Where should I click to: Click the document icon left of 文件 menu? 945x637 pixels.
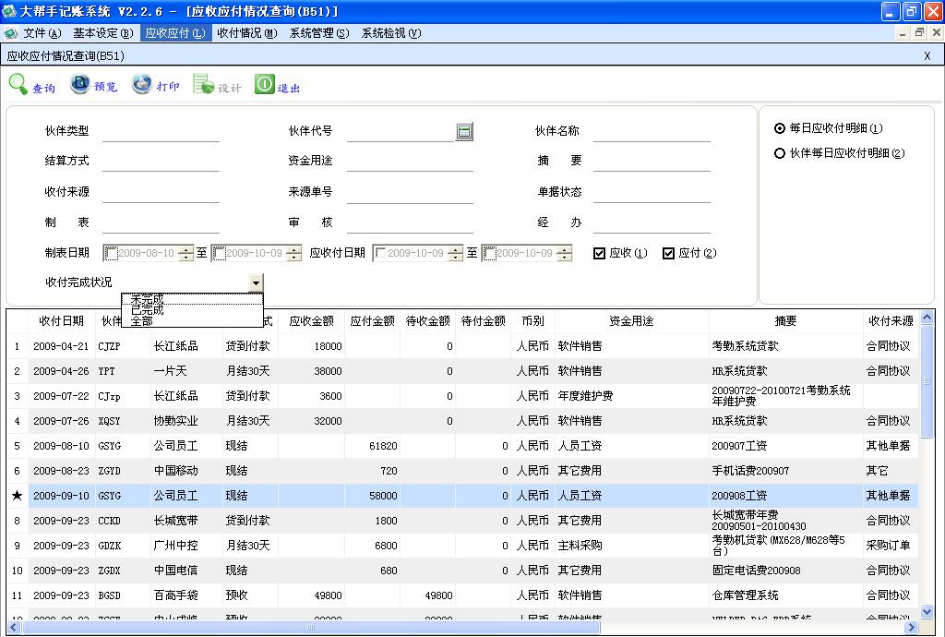pos(10,33)
